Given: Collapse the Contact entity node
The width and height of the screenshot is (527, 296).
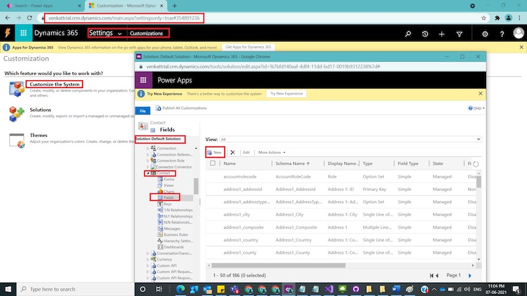Looking at the screenshot, I should point(148,173).
